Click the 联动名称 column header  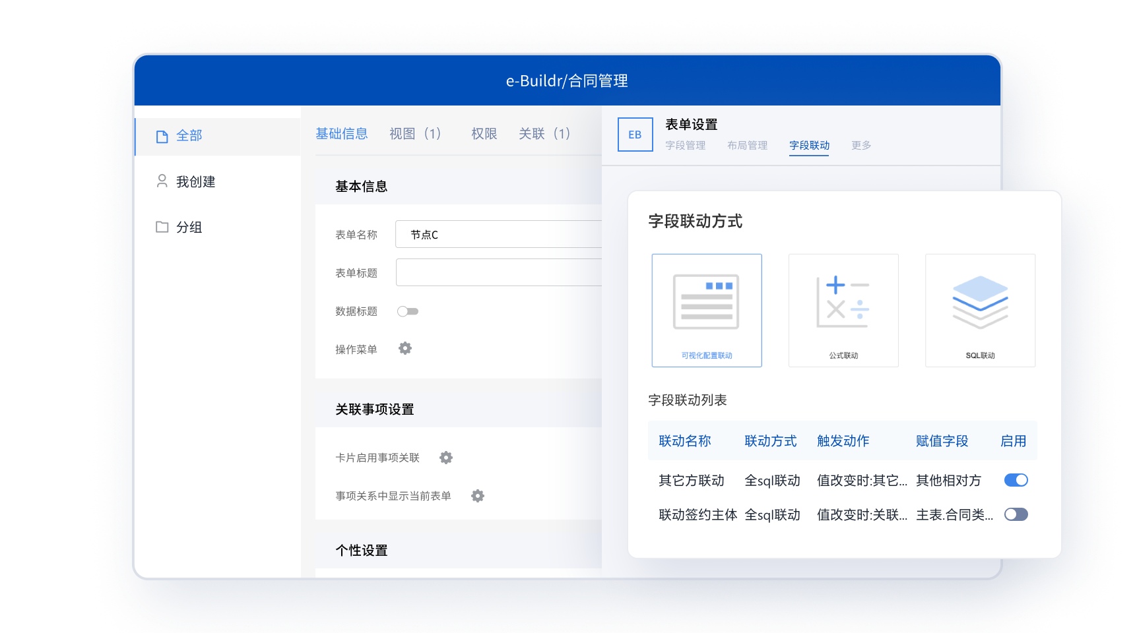pos(685,440)
